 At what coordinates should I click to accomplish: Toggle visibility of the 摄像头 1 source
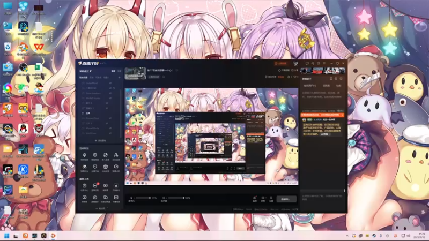pos(107,108)
